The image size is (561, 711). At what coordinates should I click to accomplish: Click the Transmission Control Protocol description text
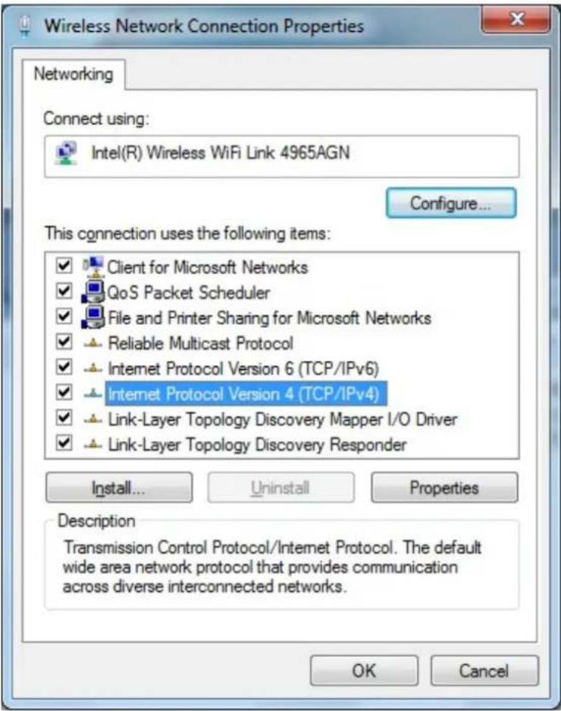pyautogui.click(x=272, y=567)
